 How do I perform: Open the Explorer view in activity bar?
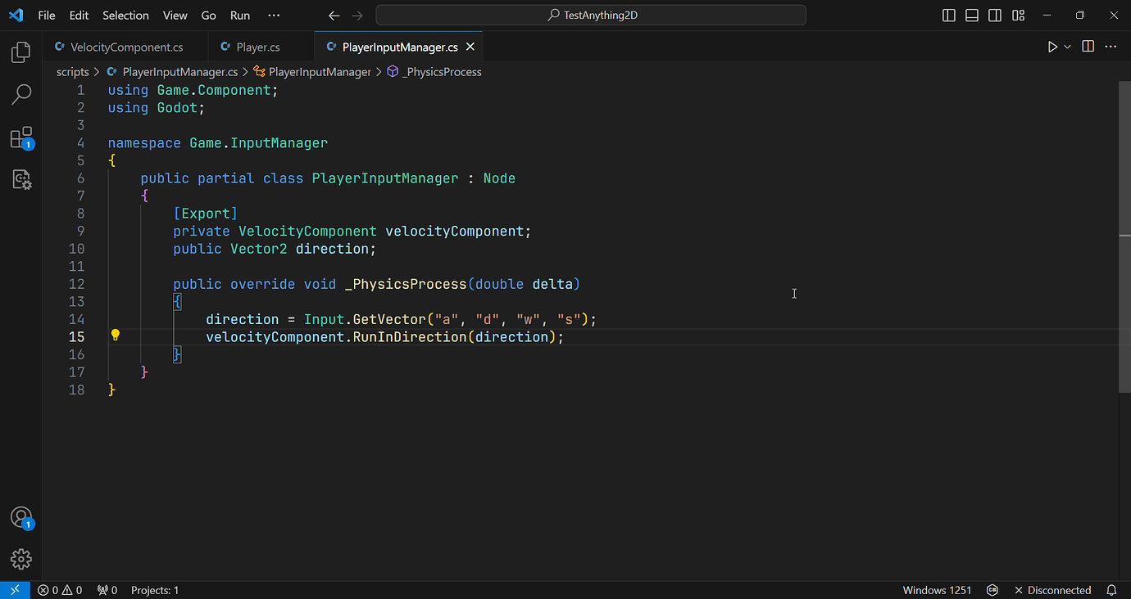coord(21,53)
